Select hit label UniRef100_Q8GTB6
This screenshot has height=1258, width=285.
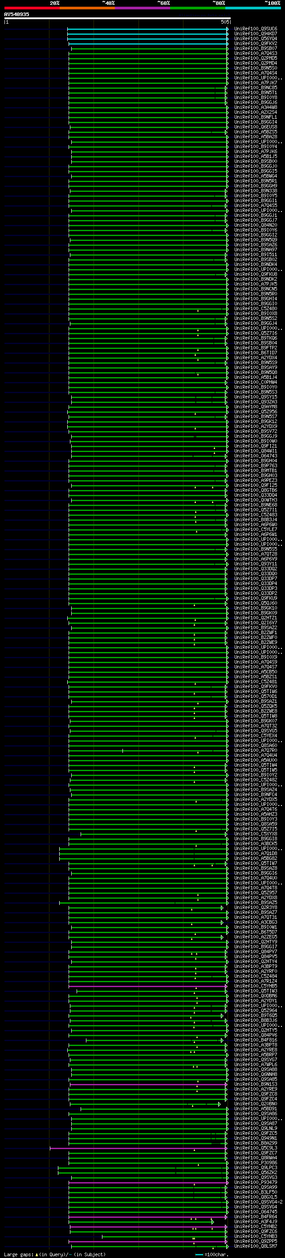coord(255,490)
